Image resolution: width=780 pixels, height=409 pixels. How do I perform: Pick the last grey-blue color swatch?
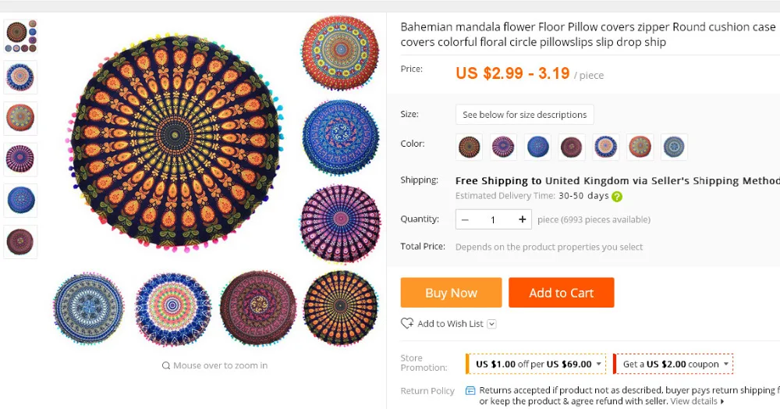point(674,147)
